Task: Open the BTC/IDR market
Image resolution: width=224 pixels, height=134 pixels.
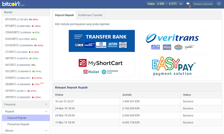Action: (22, 20)
